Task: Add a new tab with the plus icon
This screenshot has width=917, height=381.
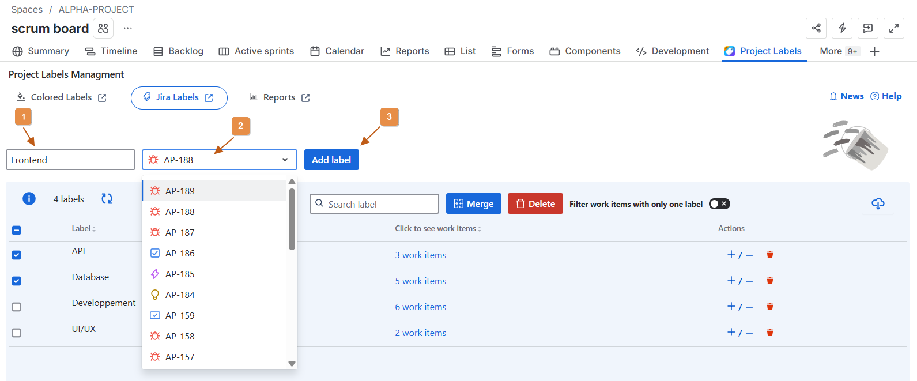Action: click(874, 51)
